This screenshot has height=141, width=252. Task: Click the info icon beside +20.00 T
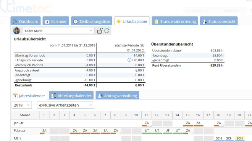pos(129,60)
